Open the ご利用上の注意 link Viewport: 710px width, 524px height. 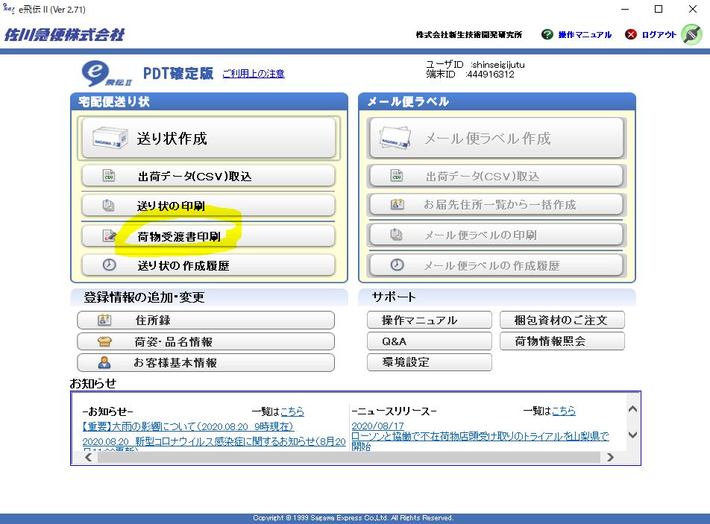coord(254,74)
